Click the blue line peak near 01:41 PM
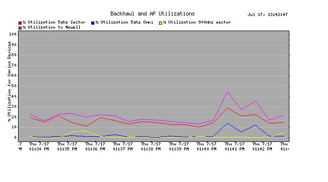The height and width of the screenshot is (182, 328). [x=227, y=123]
